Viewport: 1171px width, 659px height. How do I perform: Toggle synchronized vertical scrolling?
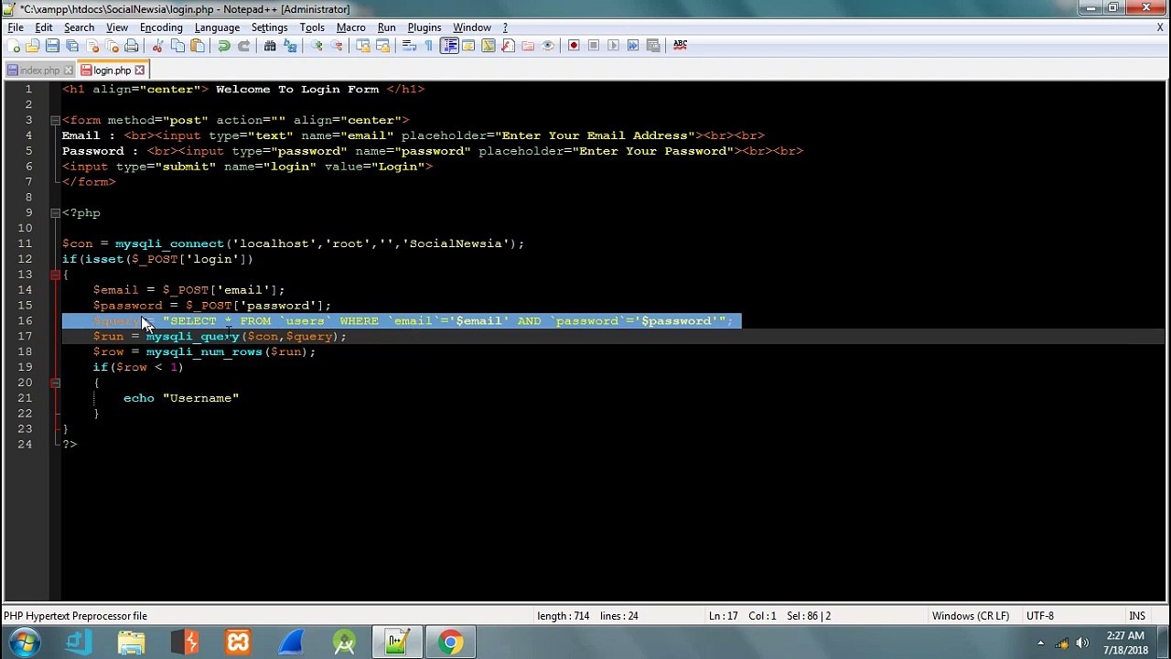[x=363, y=45]
